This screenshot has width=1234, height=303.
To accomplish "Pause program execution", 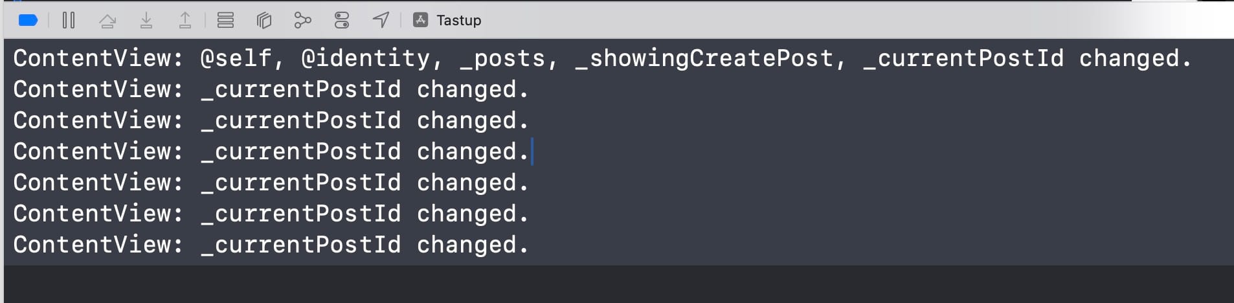I will point(69,21).
